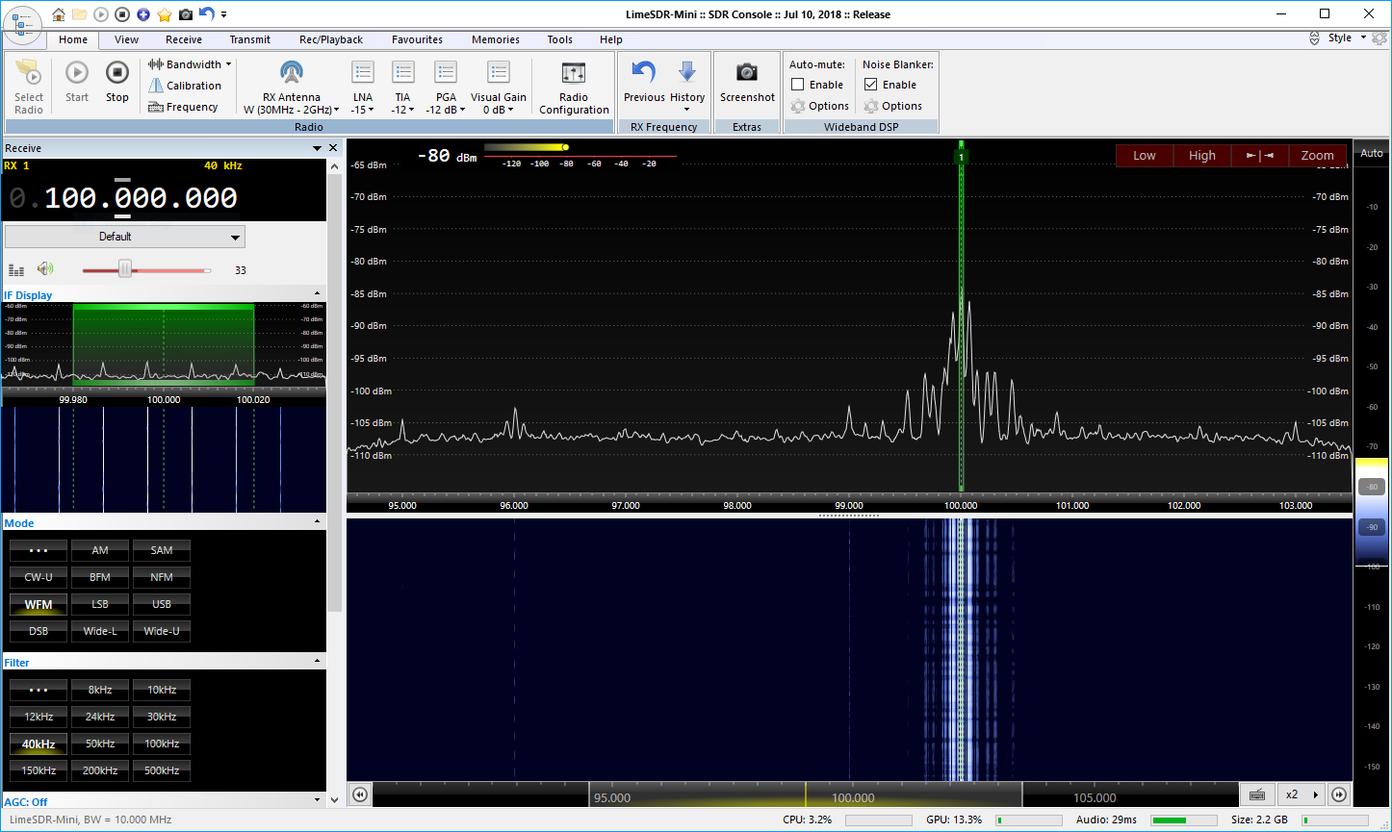1392x832 pixels.
Task: Select the 100kHz filter button
Action: click(162, 744)
